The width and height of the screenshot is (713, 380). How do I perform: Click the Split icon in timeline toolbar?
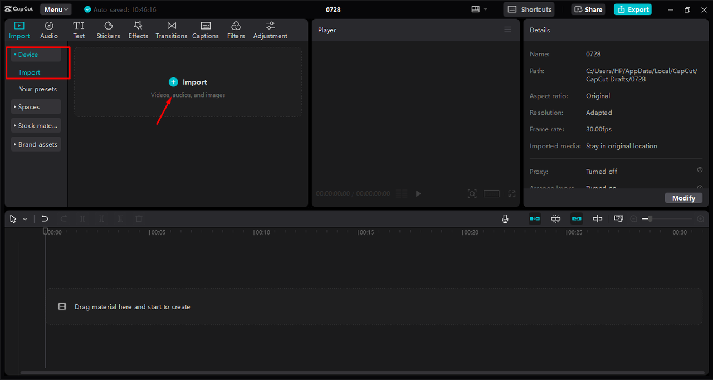[82, 219]
